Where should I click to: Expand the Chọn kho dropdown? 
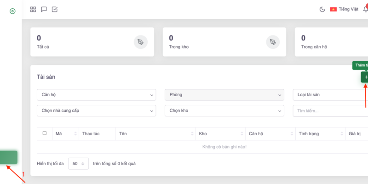[x=224, y=111]
